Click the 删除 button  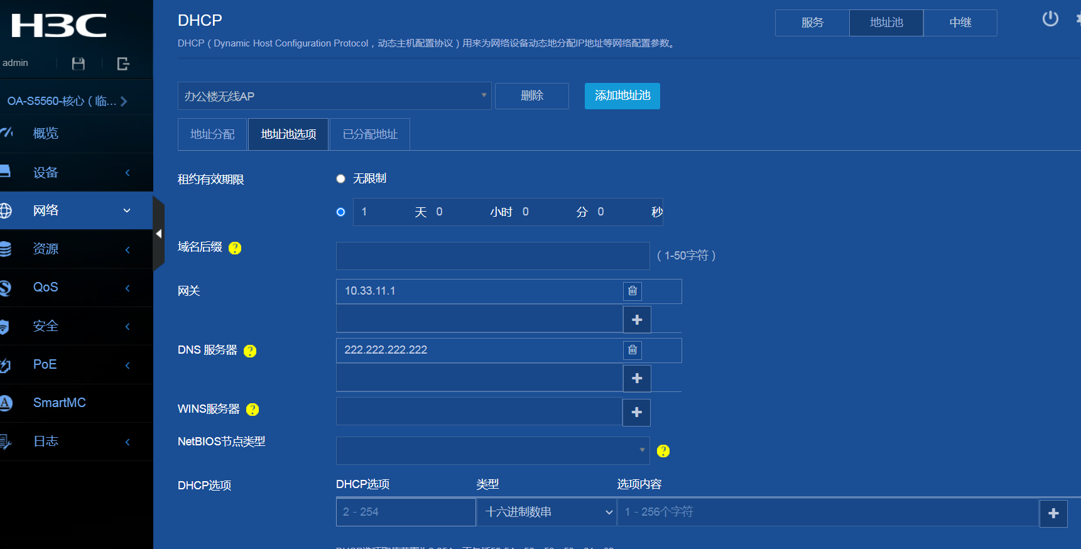pyautogui.click(x=532, y=95)
